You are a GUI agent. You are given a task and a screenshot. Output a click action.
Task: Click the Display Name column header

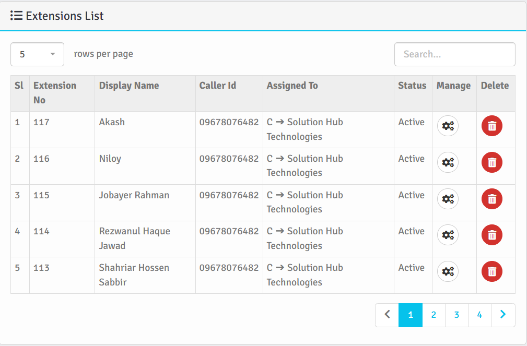129,86
